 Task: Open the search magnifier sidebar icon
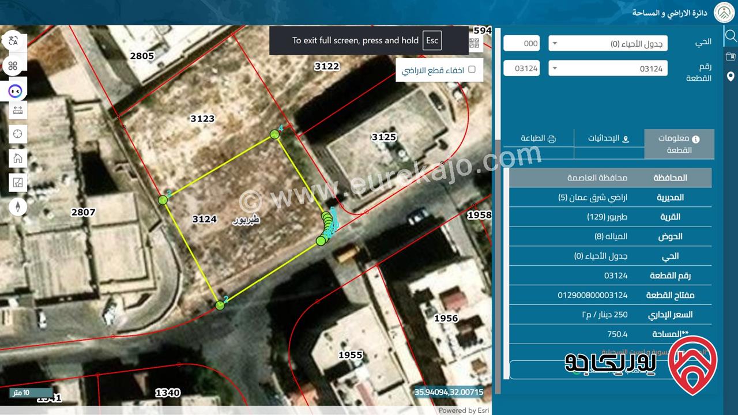click(x=731, y=36)
